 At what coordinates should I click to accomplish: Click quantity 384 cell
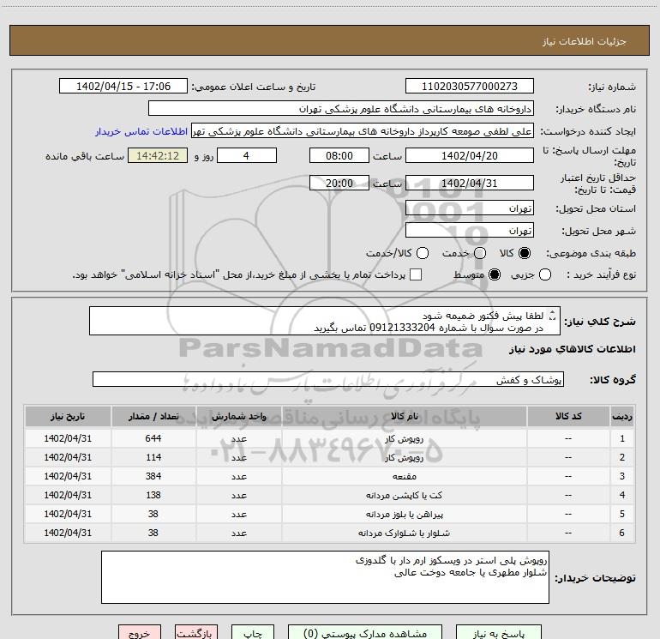point(153,476)
